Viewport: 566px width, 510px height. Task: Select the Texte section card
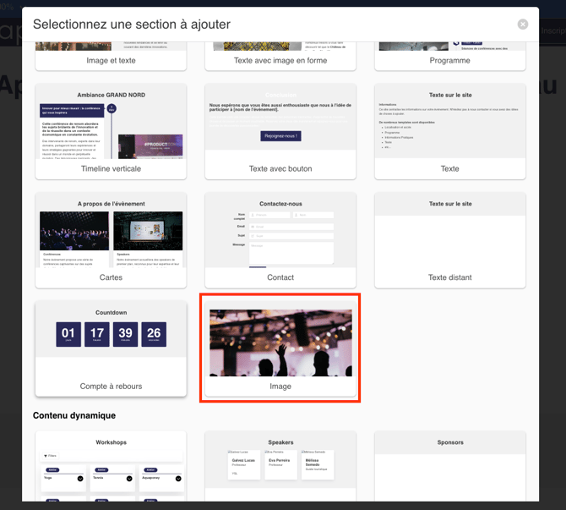coord(449,131)
